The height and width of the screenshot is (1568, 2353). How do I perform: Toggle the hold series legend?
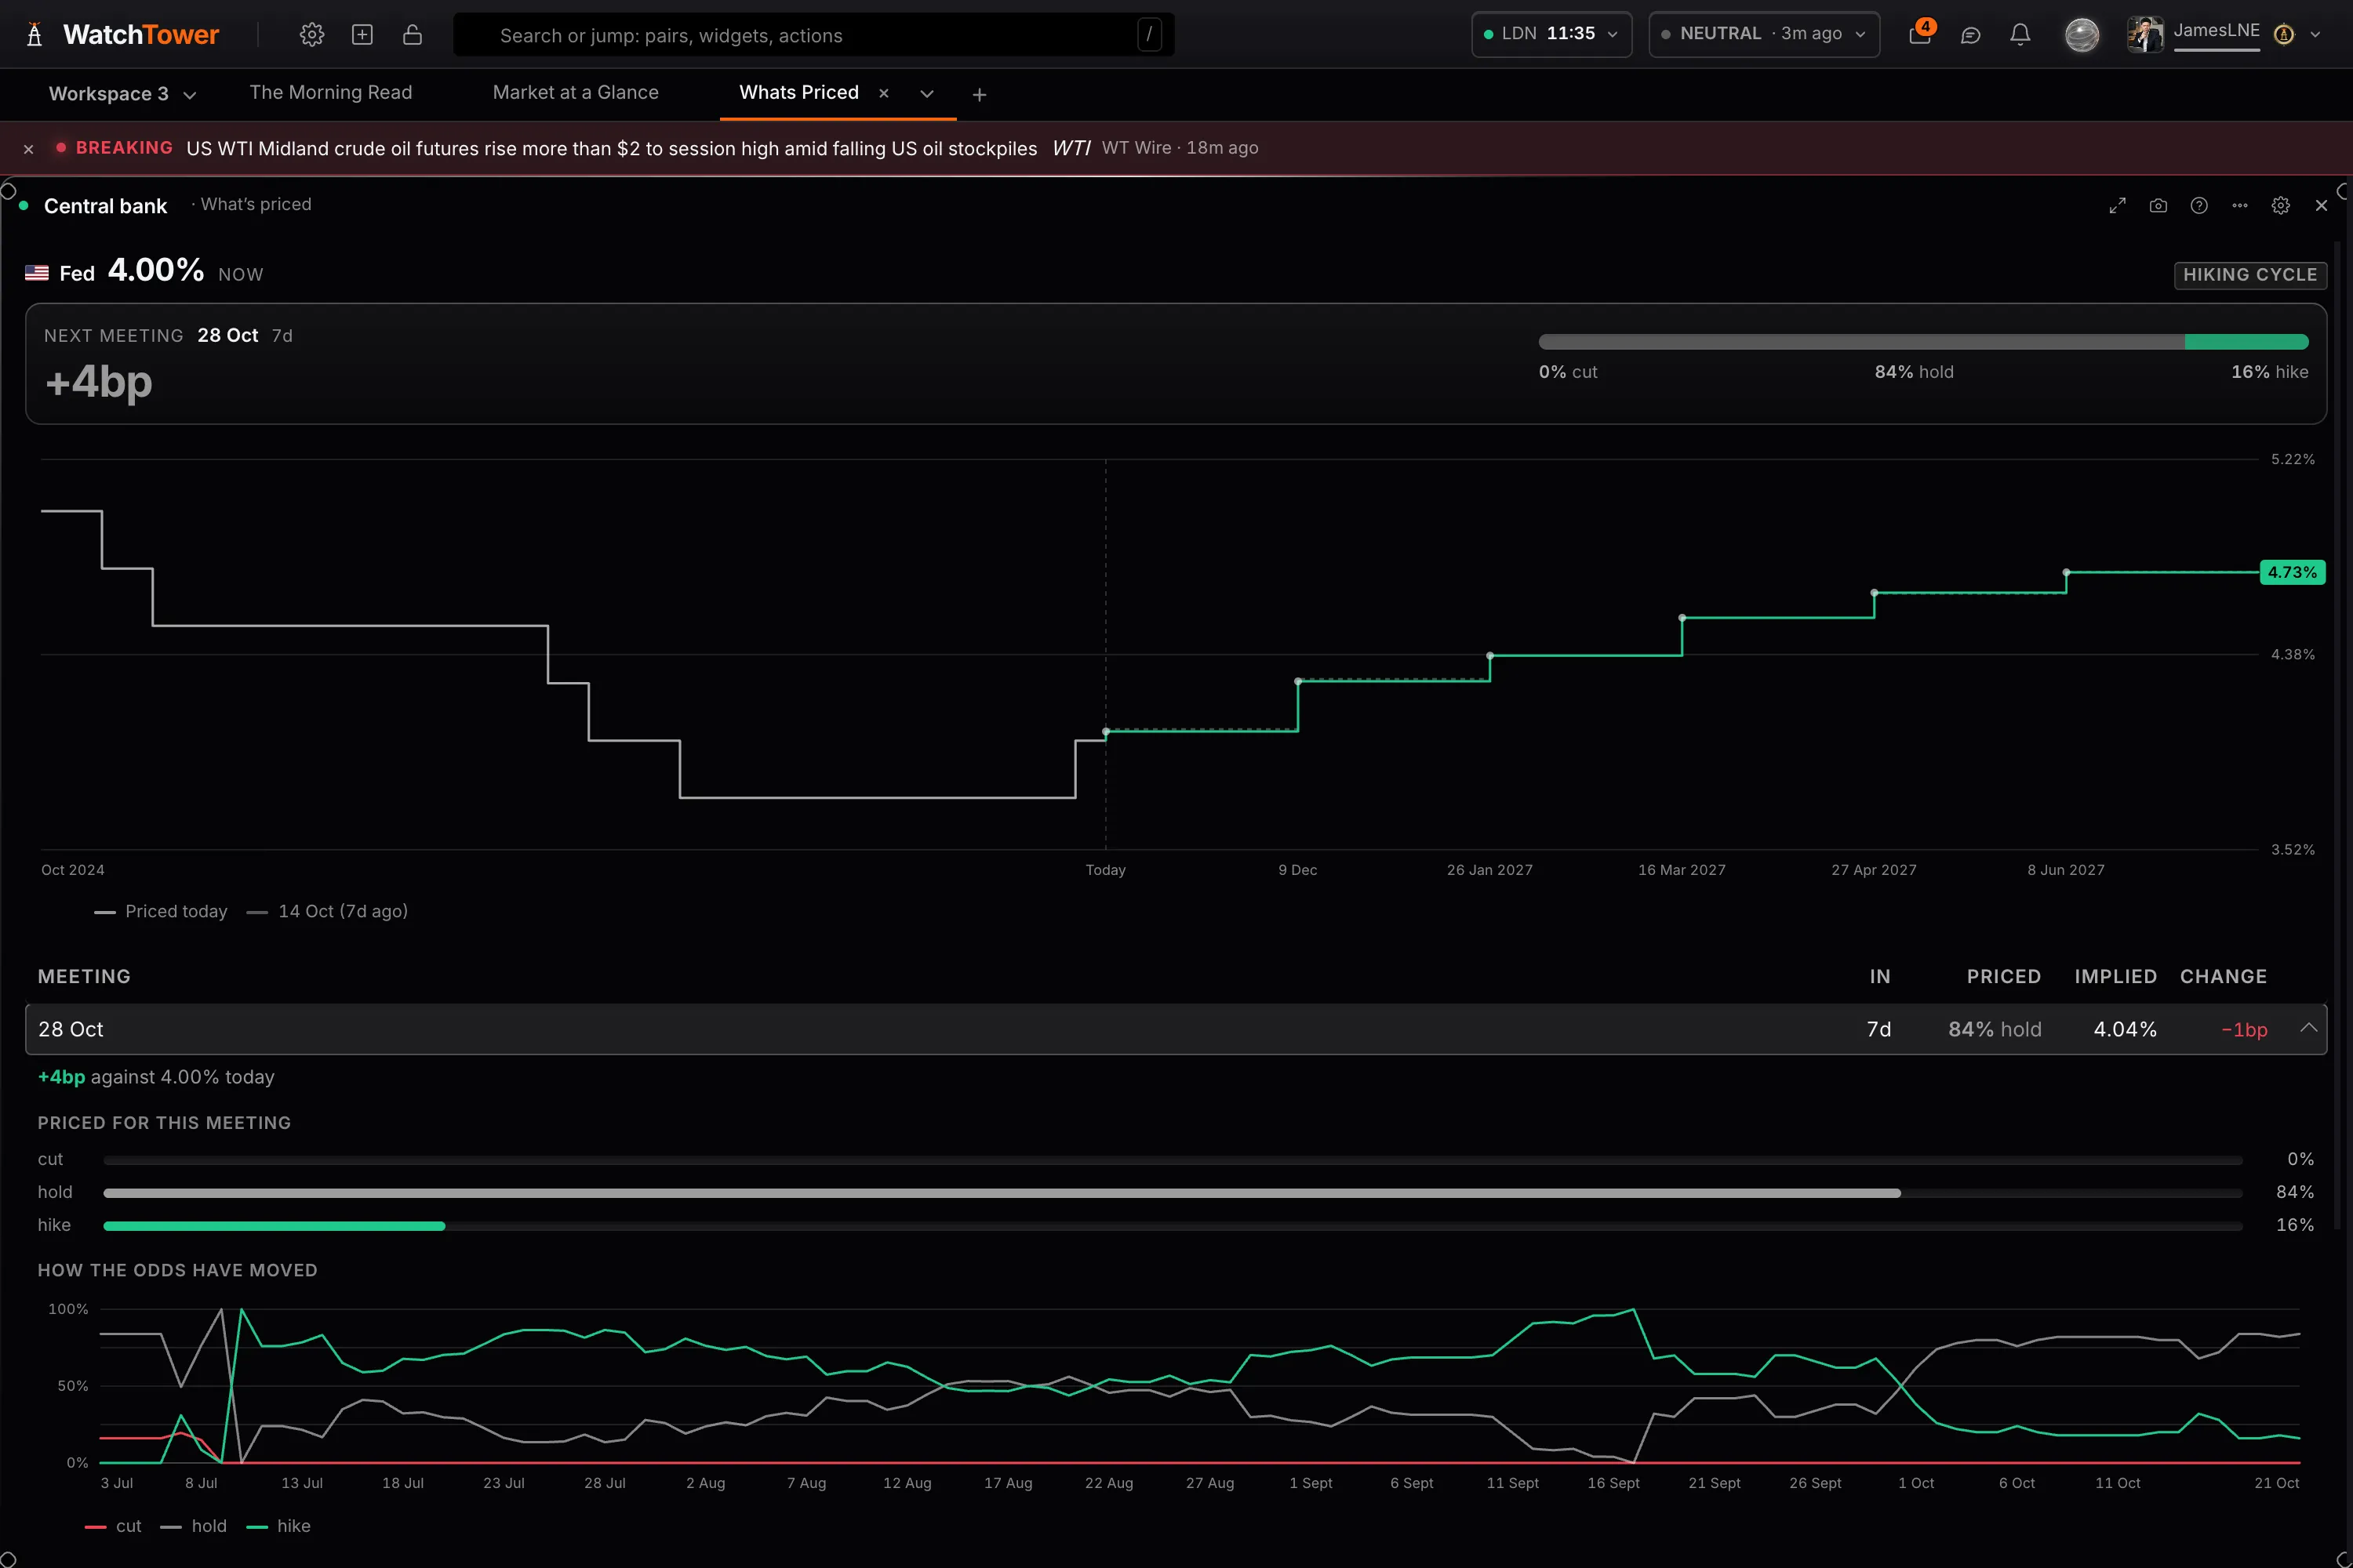click(193, 1526)
